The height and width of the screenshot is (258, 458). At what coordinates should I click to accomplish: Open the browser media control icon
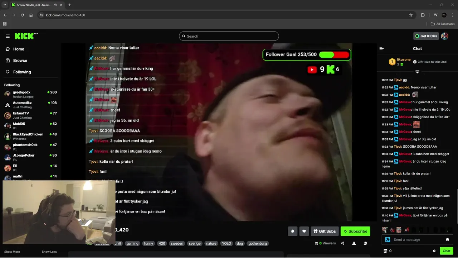435,15
